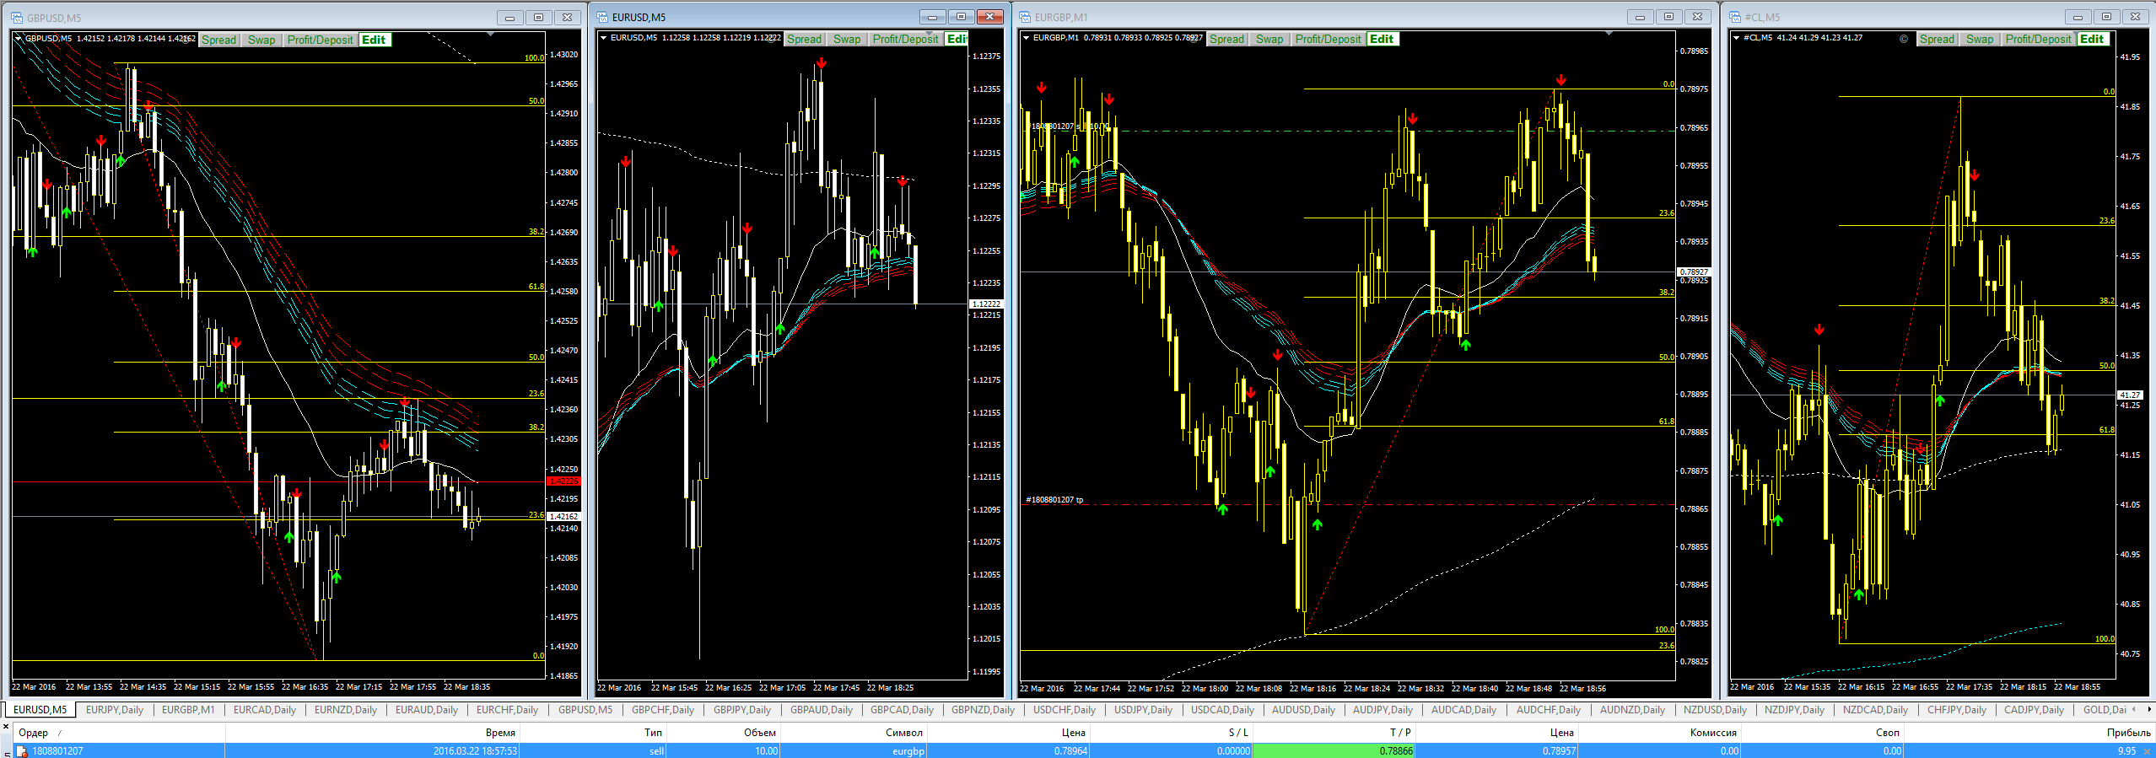This screenshot has width=2156, height=758.
Task: Click Edit button in EURGBP chart
Action: [x=1382, y=39]
